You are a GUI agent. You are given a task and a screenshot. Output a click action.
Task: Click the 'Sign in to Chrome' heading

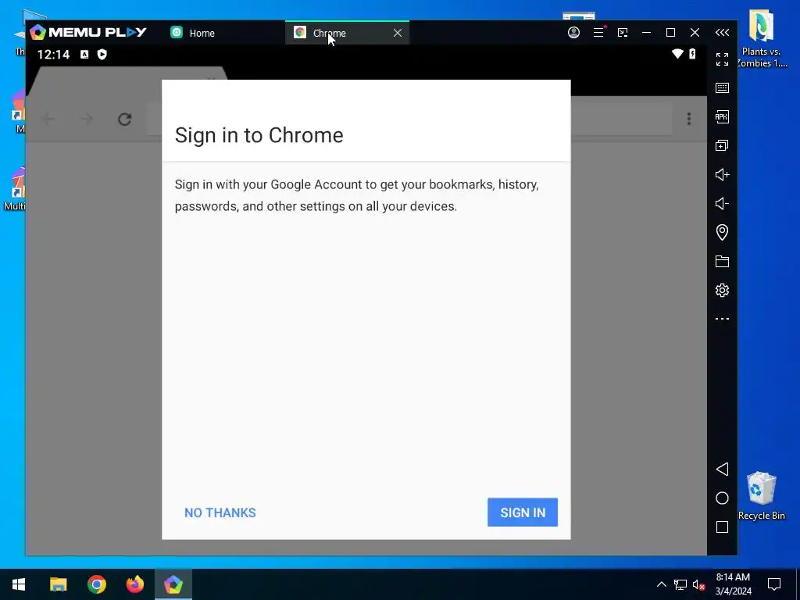point(259,135)
